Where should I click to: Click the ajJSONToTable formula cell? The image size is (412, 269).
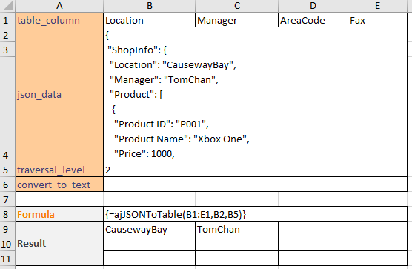(256, 214)
